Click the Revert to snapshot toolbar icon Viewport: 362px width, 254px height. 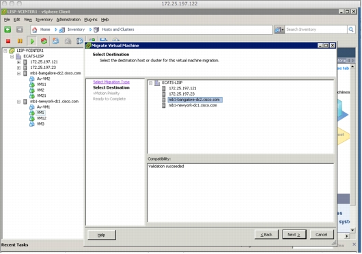68,41
